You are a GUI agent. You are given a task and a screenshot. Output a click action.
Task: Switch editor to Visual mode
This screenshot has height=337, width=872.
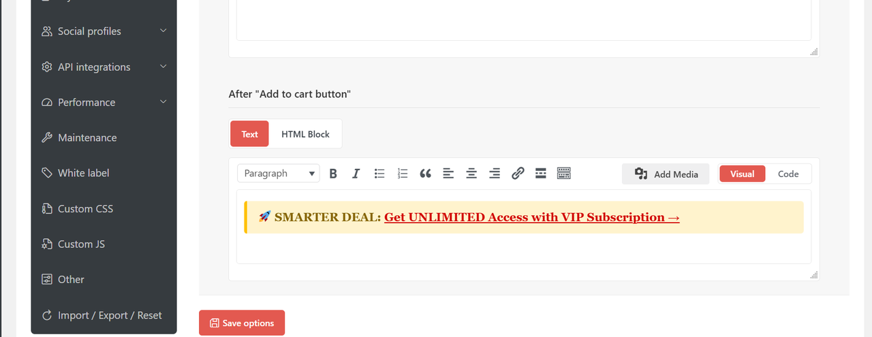coord(742,174)
